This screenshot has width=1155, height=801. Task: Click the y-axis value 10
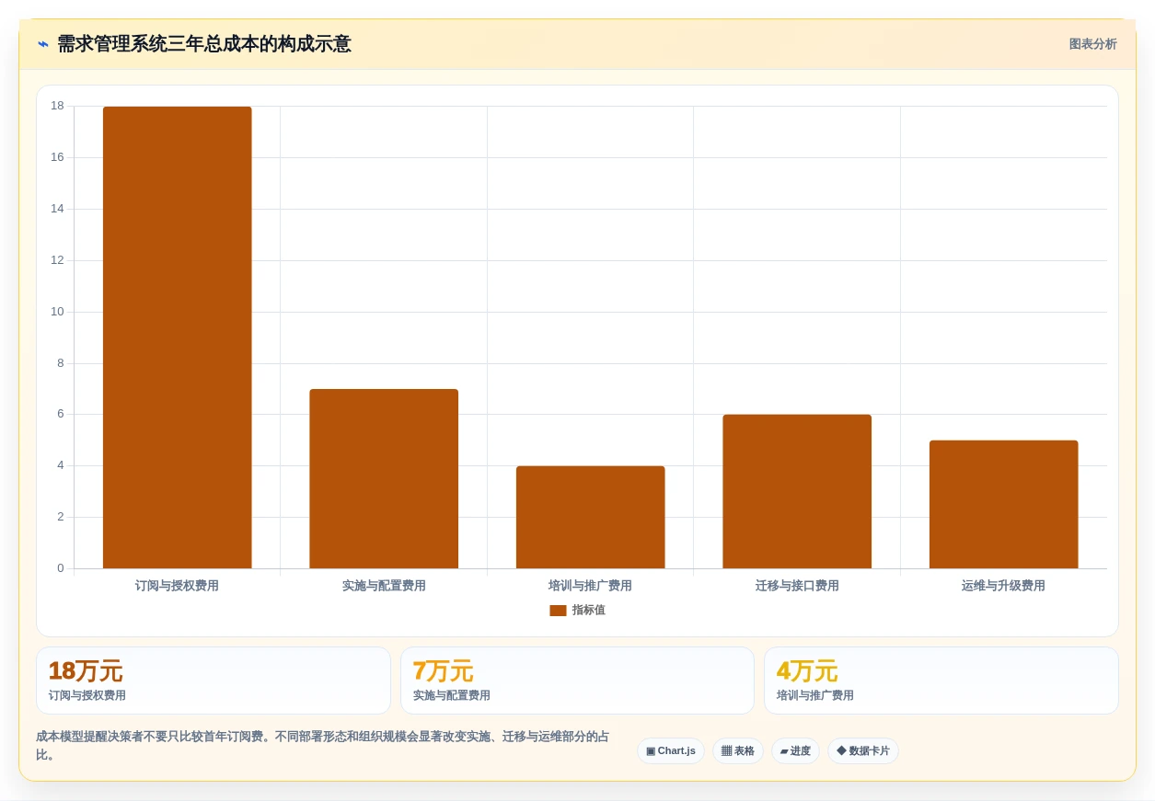[x=57, y=312]
